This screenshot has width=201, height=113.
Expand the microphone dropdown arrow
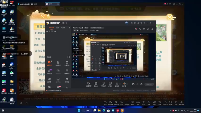(120, 84)
